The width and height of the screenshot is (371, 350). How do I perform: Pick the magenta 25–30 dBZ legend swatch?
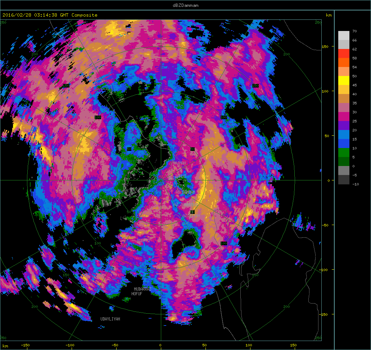pos(344,117)
